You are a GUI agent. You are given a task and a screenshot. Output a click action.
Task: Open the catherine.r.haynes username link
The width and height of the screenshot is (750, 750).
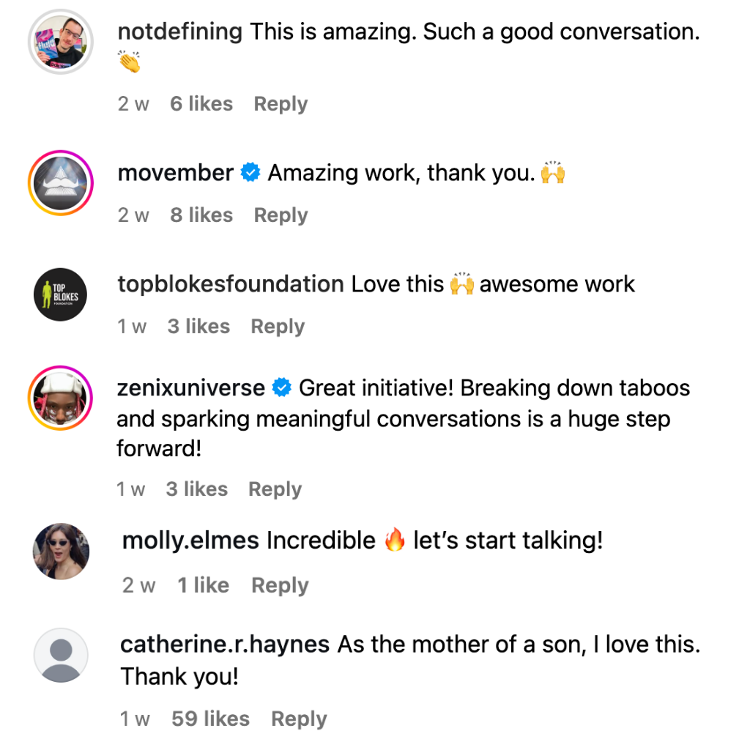point(225,645)
